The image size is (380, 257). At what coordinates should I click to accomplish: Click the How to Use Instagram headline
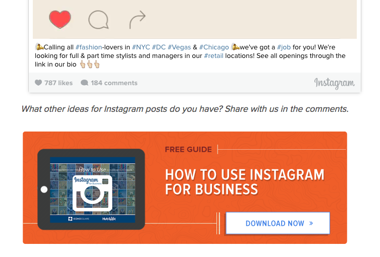click(x=245, y=182)
